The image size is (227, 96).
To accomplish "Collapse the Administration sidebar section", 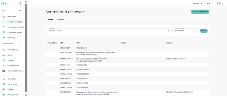I will [20, 44].
